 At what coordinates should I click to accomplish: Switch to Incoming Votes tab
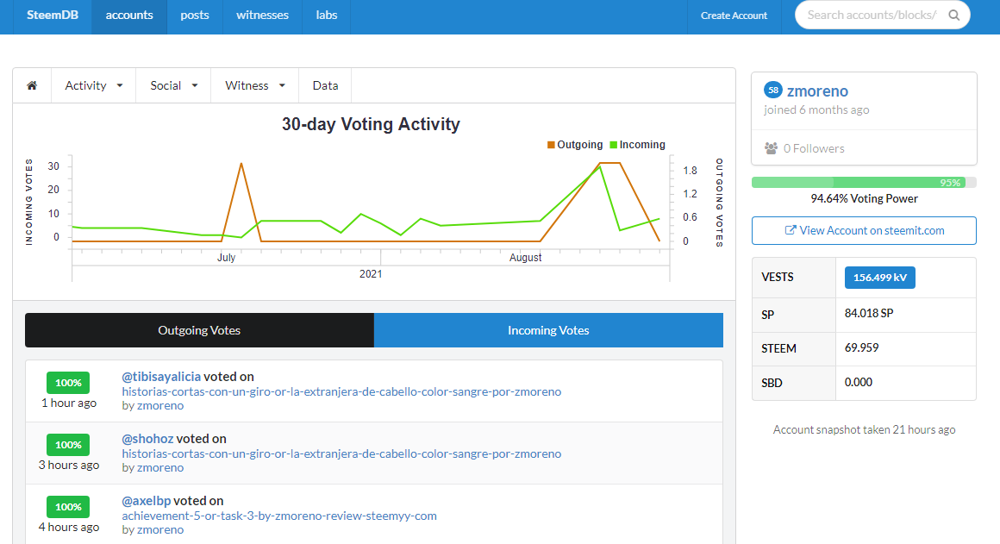coord(548,330)
